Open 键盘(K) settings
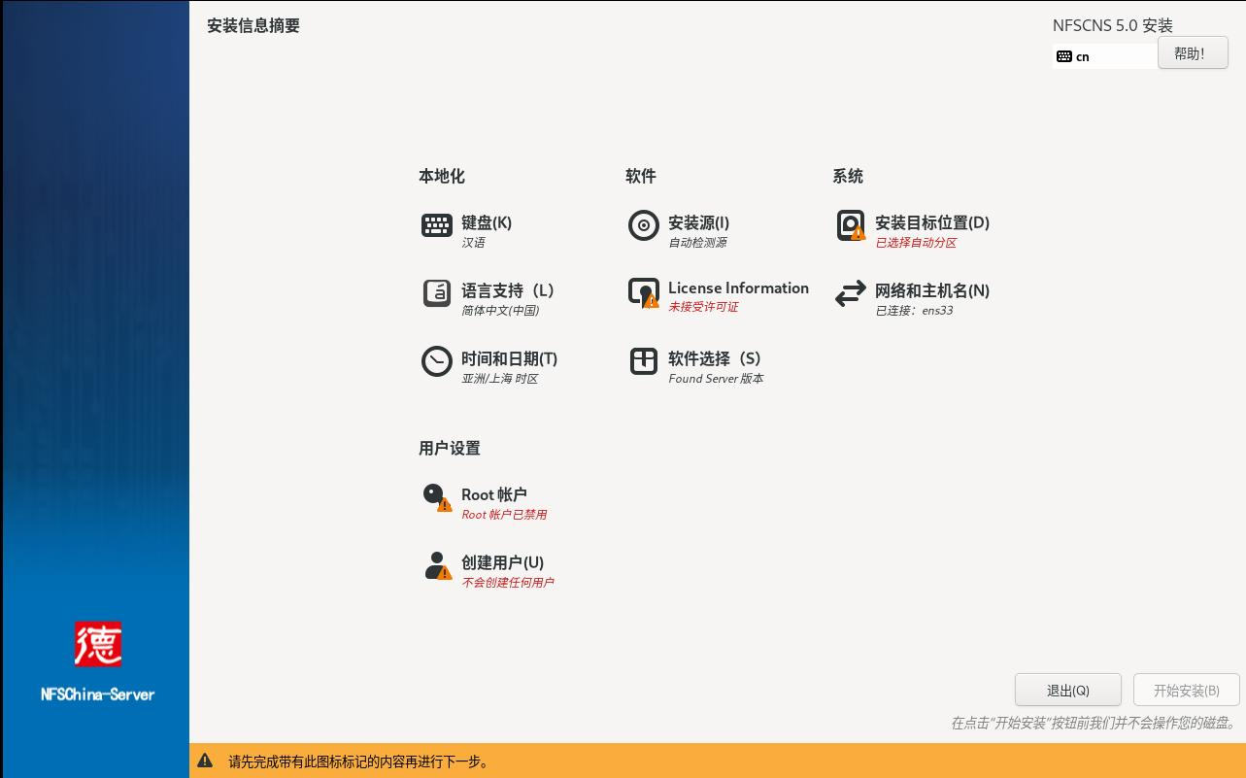The width and height of the screenshot is (1246, 778). [487, 222]
